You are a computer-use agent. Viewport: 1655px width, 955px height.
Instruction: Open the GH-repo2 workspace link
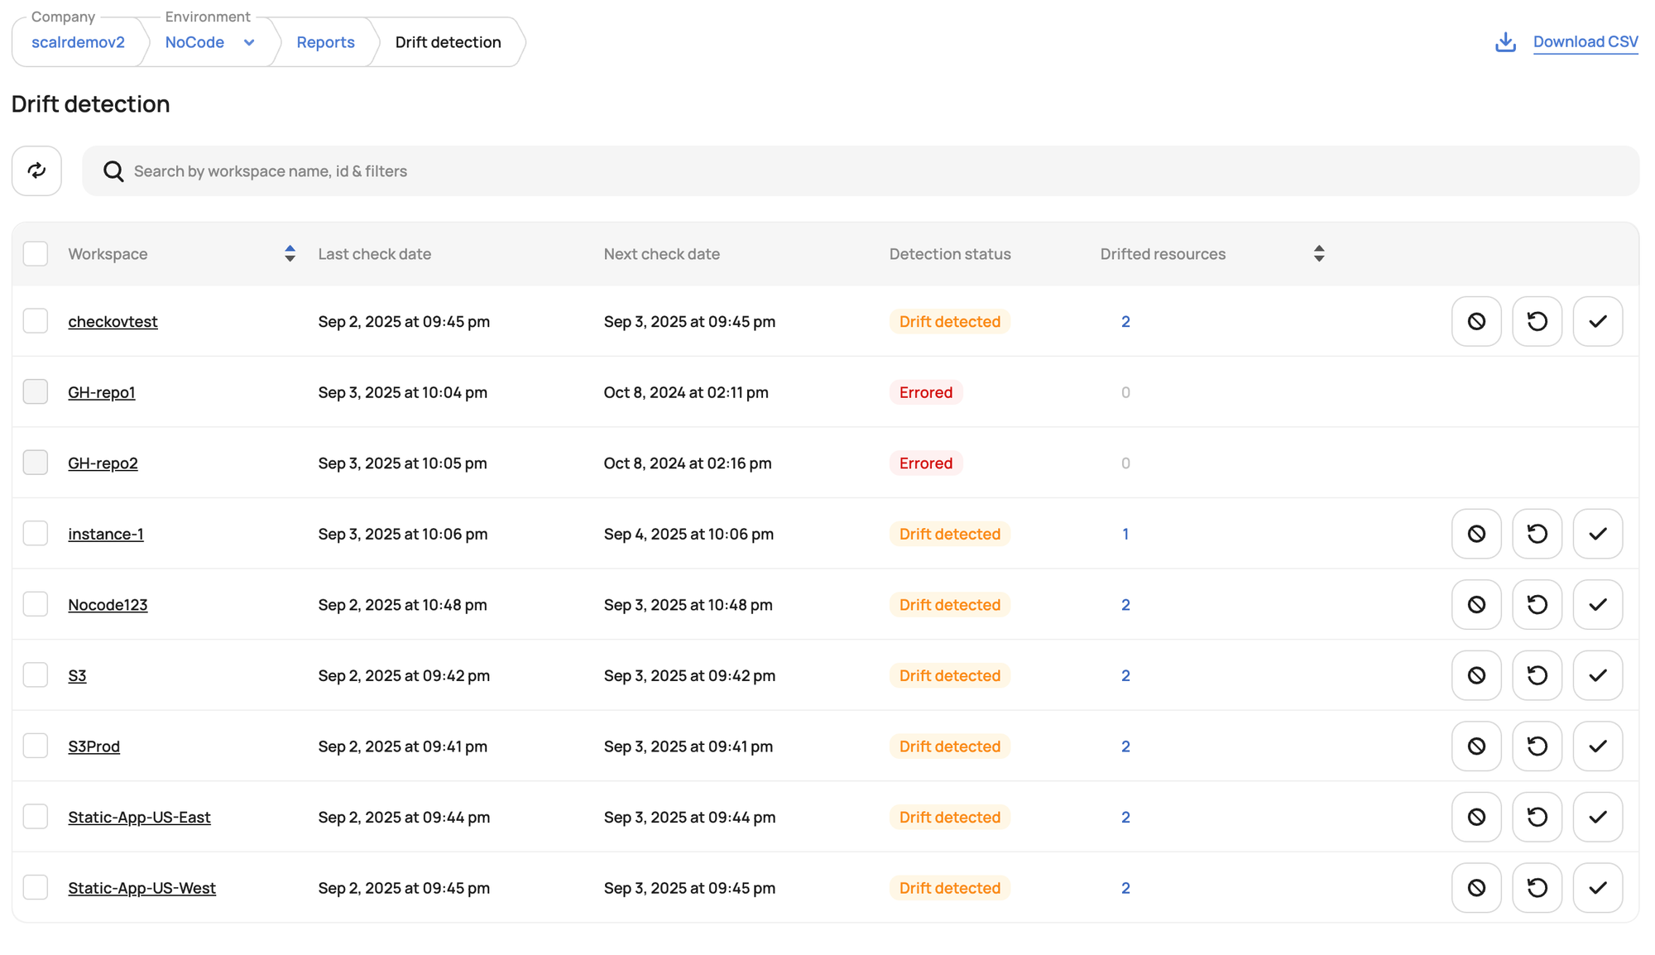click(103, 463)
